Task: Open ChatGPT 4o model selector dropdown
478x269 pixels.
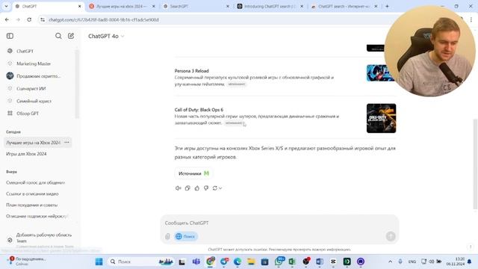Action: pyautogui.click(x=106, y=36)
